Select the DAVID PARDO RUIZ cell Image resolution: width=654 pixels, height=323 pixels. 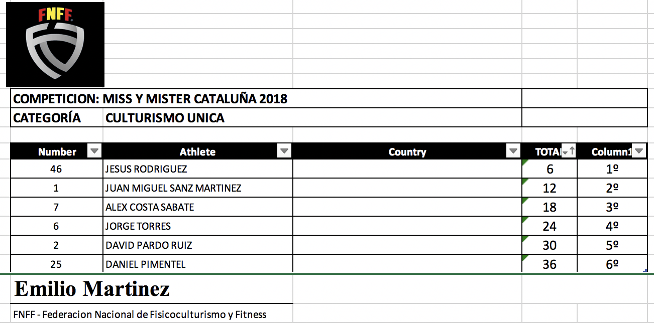[197, 245]
